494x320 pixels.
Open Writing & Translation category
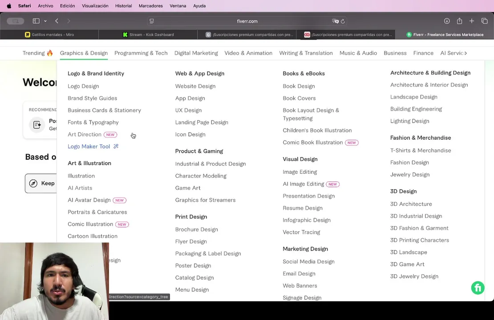click(x=306, y=53)
